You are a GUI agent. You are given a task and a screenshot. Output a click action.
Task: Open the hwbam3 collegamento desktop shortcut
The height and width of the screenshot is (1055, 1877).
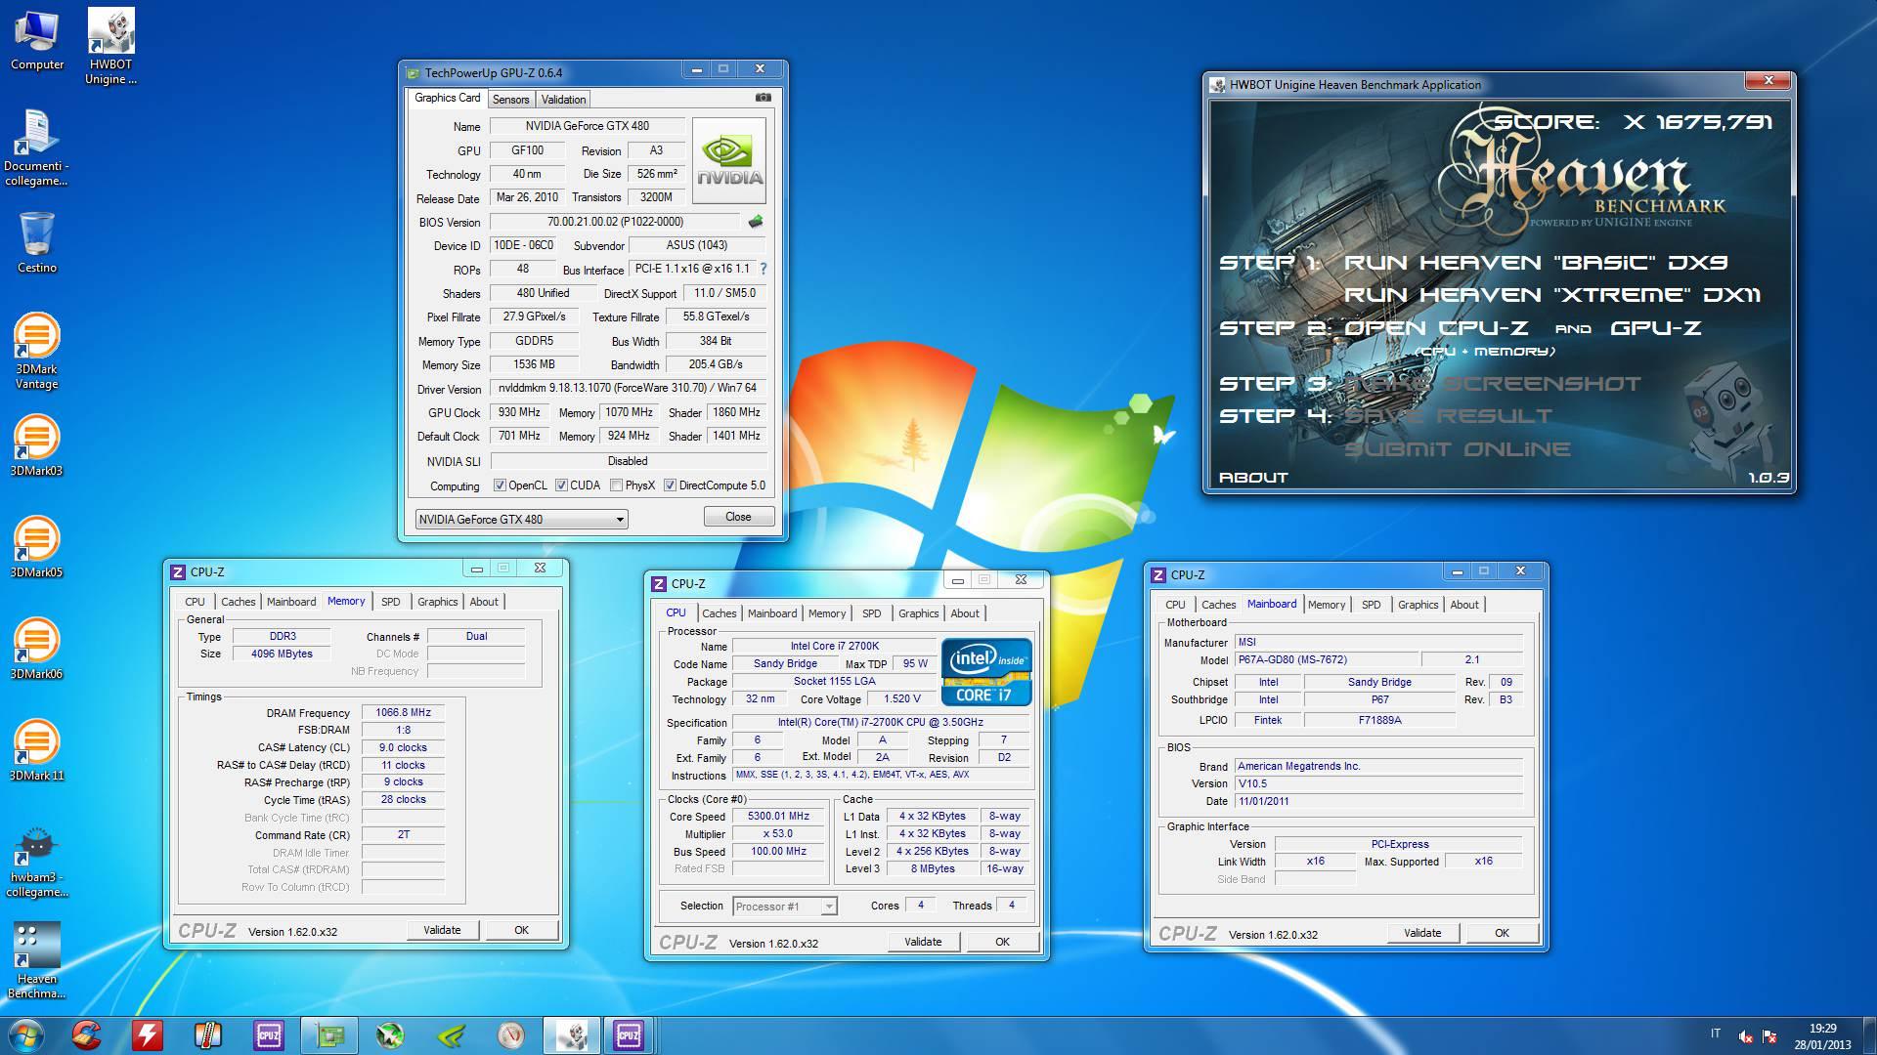[36, 861]
